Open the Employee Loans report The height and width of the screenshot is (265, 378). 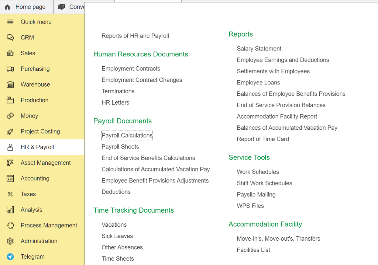258,83
